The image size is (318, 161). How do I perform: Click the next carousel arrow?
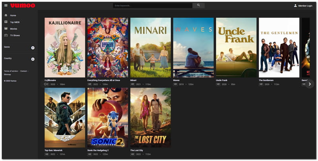point(310,84)
